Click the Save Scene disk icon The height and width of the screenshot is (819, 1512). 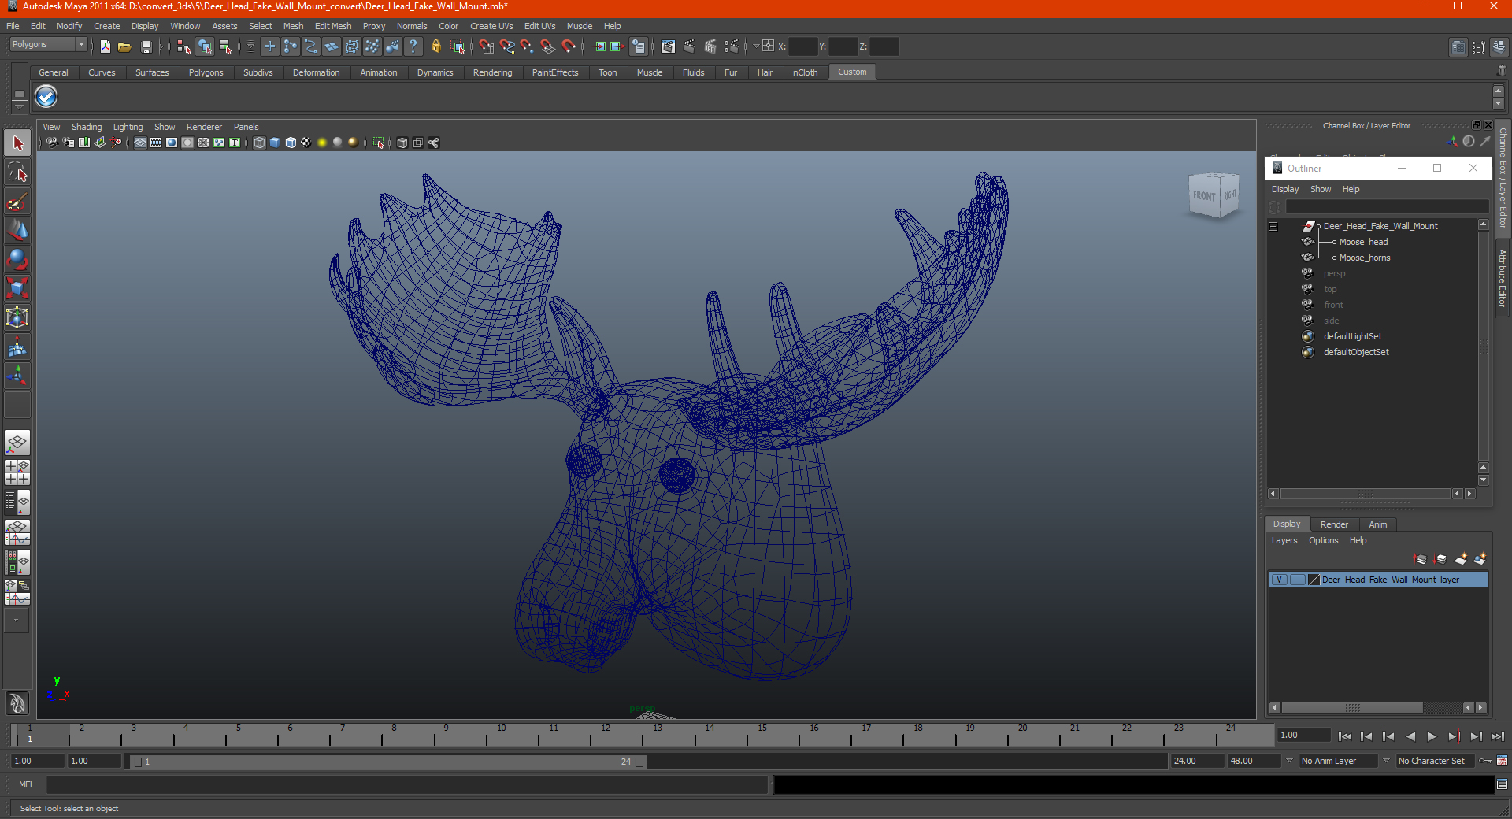click(x=146, y=47)
